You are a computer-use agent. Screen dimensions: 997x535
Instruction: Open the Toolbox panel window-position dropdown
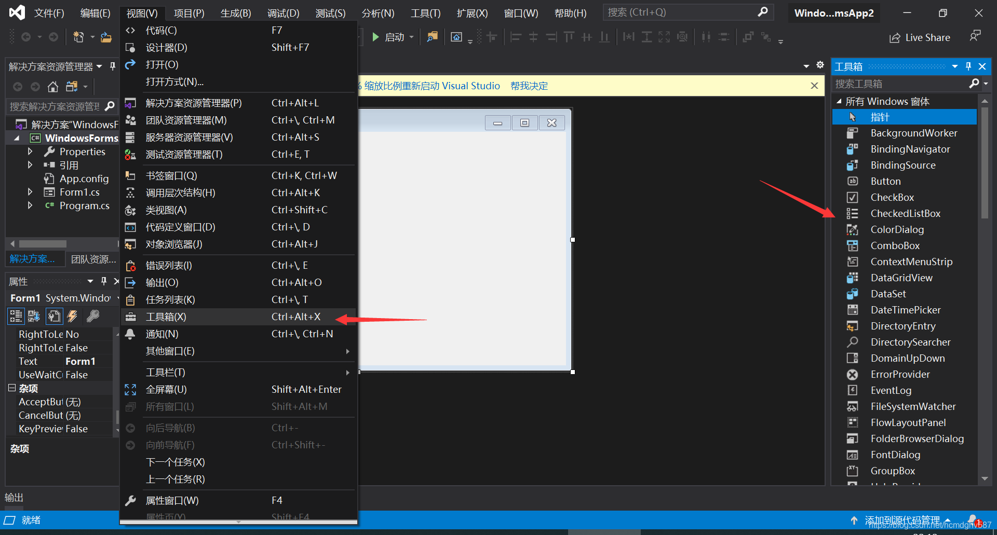click(x=955, y=66)
